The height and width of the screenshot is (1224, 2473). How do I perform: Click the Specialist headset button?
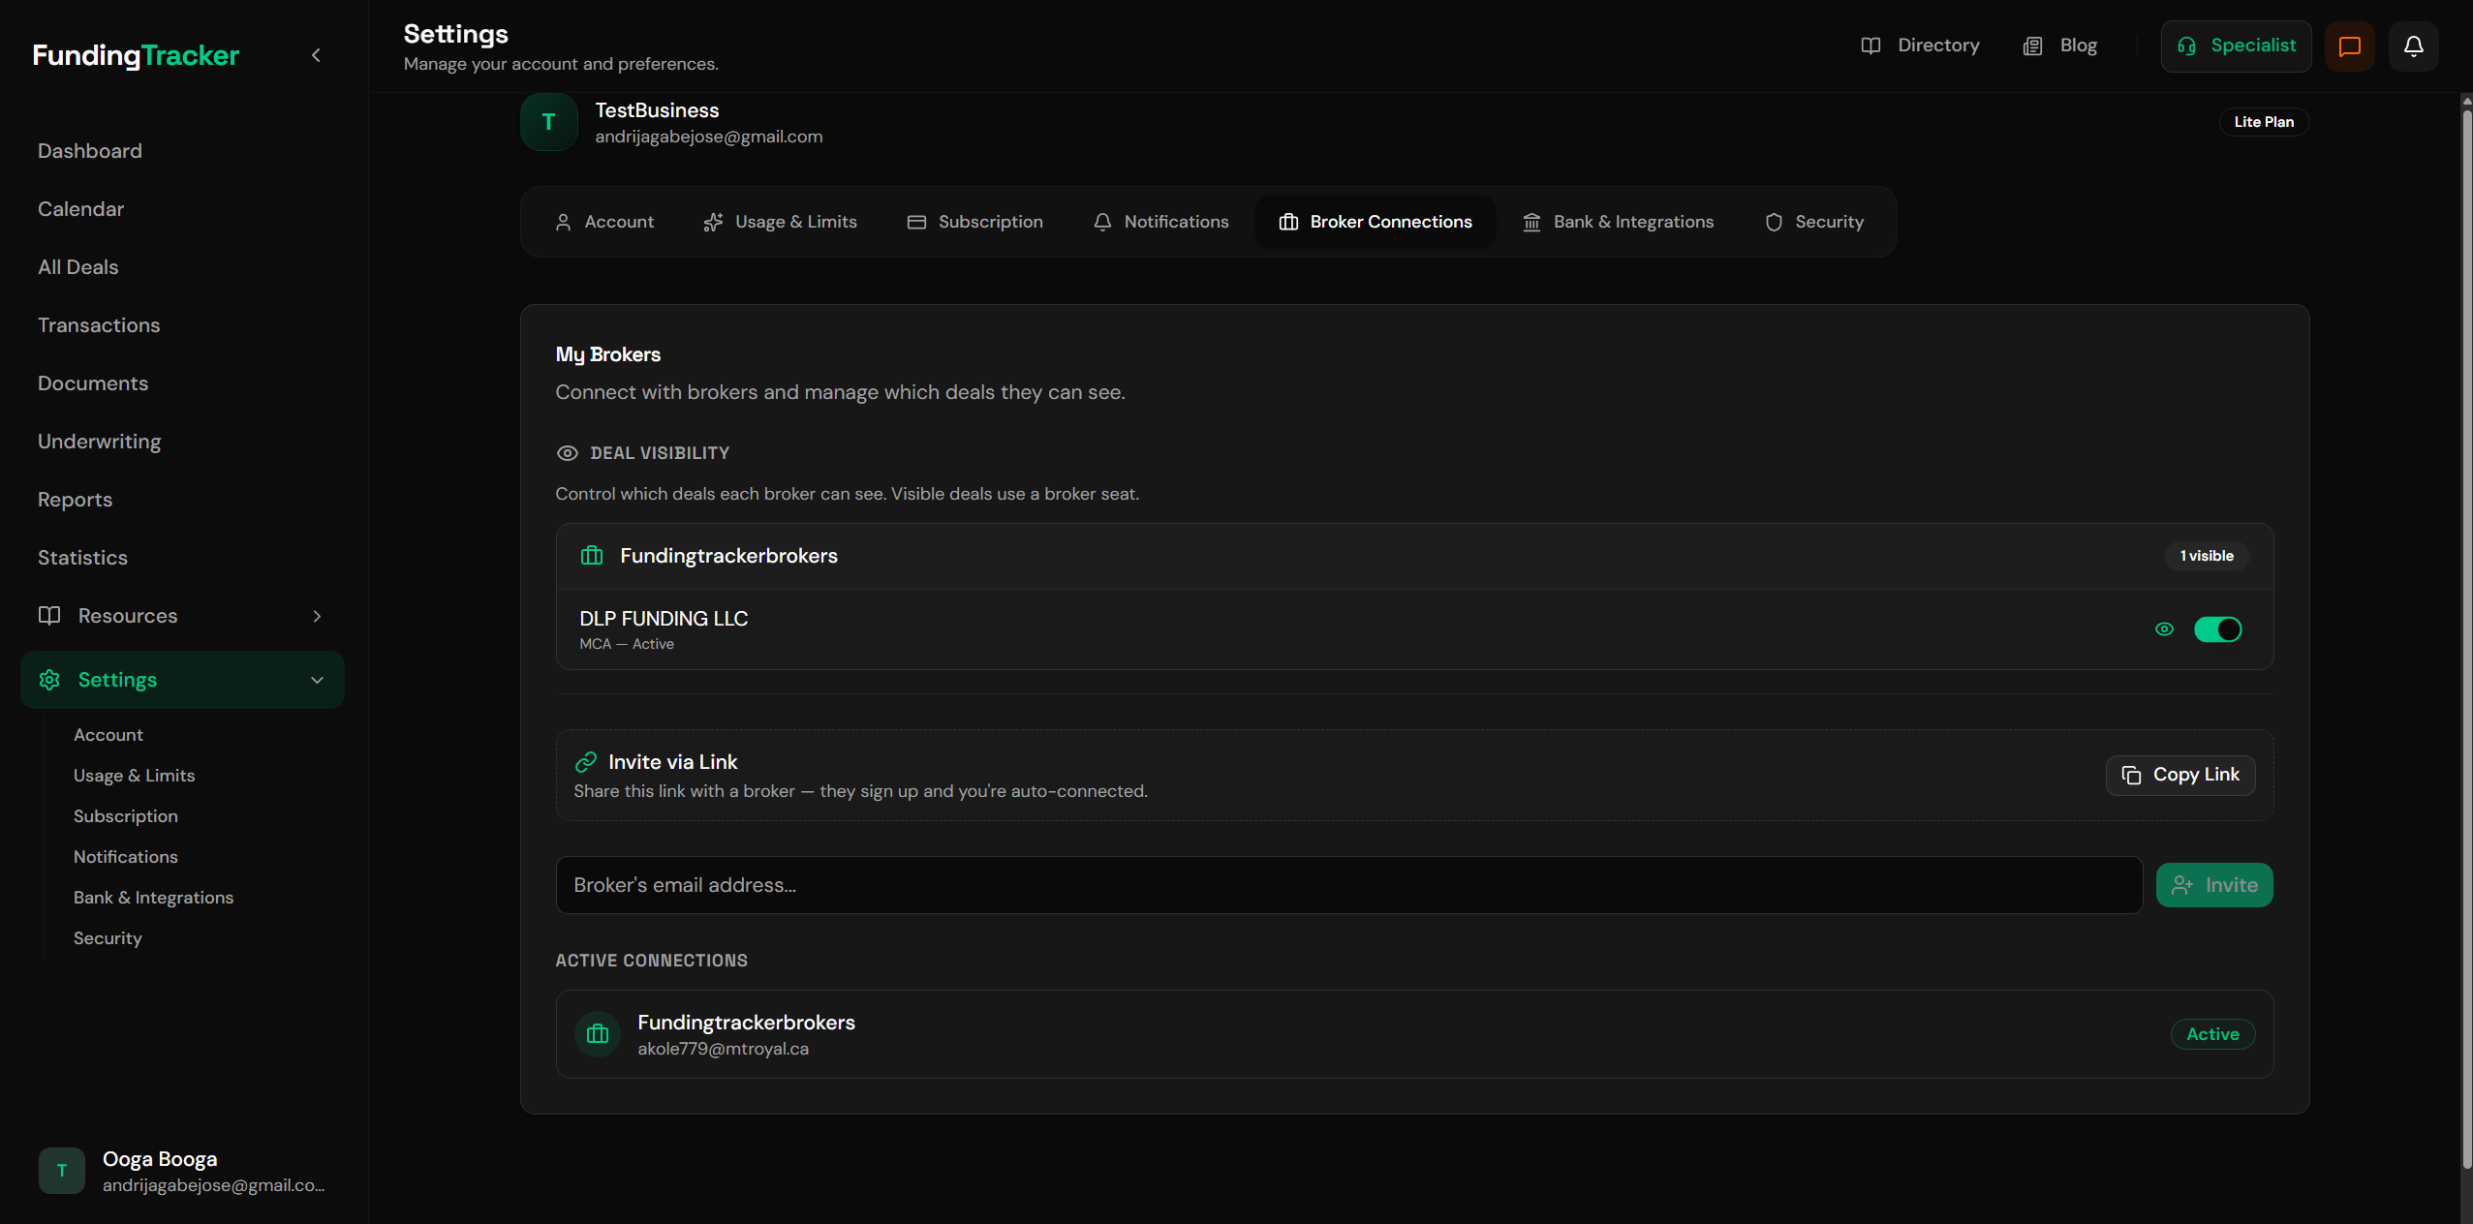[2236, 46]
